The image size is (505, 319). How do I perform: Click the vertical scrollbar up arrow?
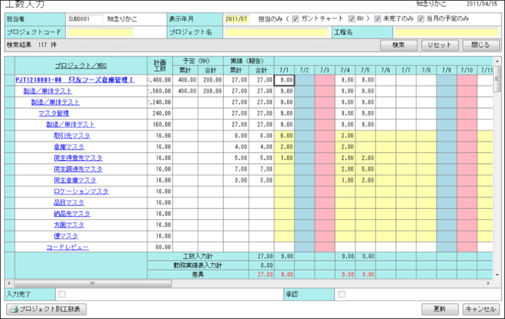(x=497, y=61)
